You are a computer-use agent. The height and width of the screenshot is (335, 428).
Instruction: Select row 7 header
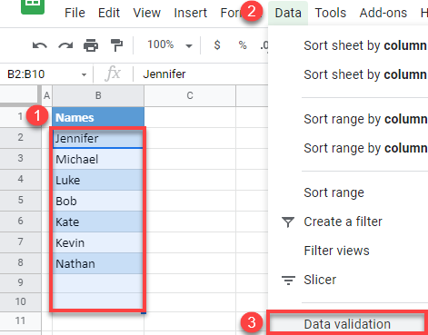20,241
